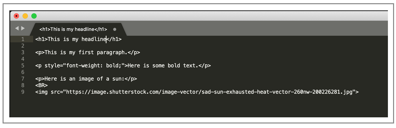The image size is (396, 128).
Task: Click the green zoom window button
Action: point(34,16)
